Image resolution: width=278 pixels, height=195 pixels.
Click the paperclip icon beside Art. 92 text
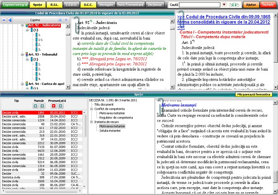pyautogui.click(x=77, y=25)
